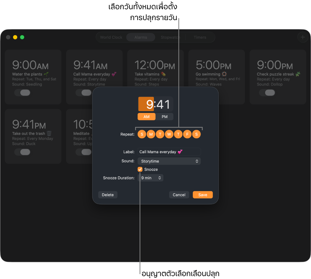Select the Alarms tab
The height and width of the screenshot is (279, 311).
coord(141,37)
